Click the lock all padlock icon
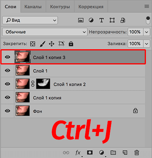152x158 pixels. 71,44
